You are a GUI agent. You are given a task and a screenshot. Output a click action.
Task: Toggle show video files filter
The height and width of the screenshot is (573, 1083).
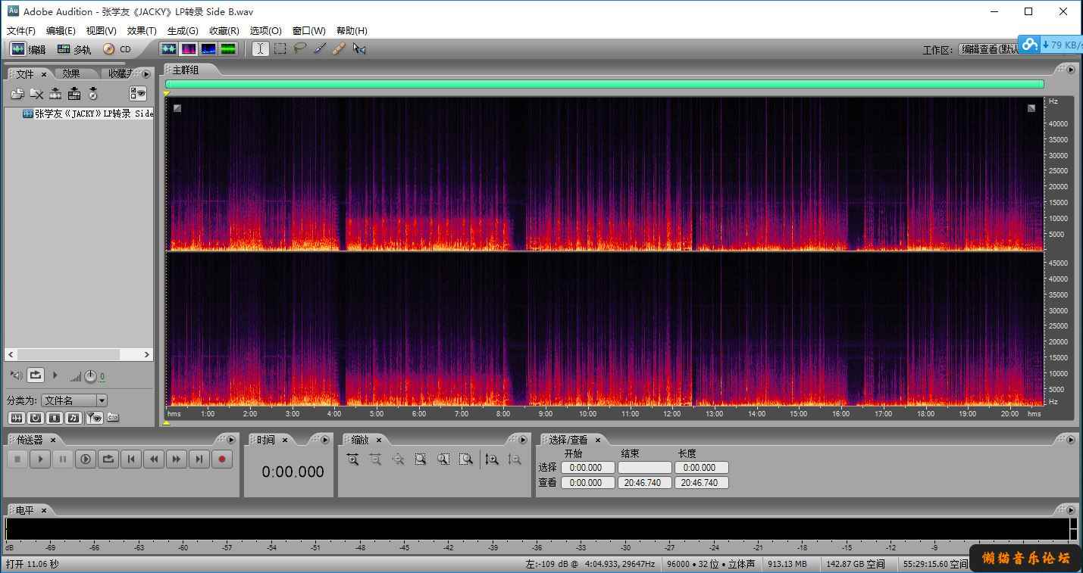coord(55,418)
